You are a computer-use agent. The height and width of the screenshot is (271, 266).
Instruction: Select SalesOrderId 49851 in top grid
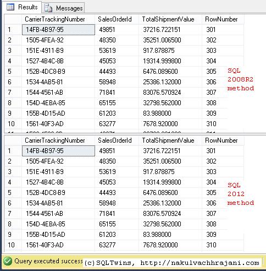[117, 30]
